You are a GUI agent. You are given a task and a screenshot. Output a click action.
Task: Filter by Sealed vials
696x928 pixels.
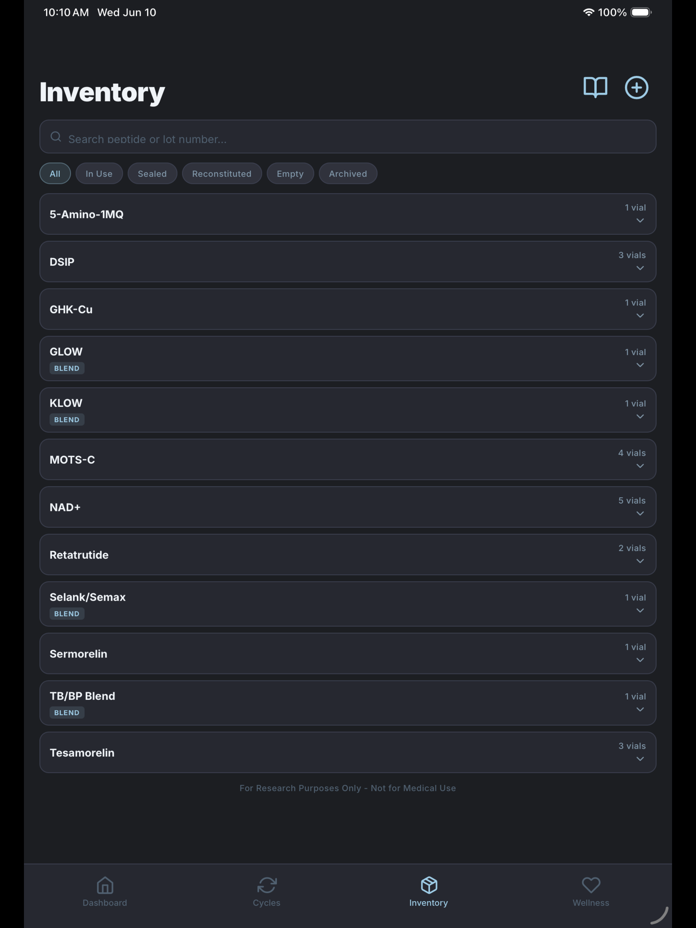click(x=152, y=173)
